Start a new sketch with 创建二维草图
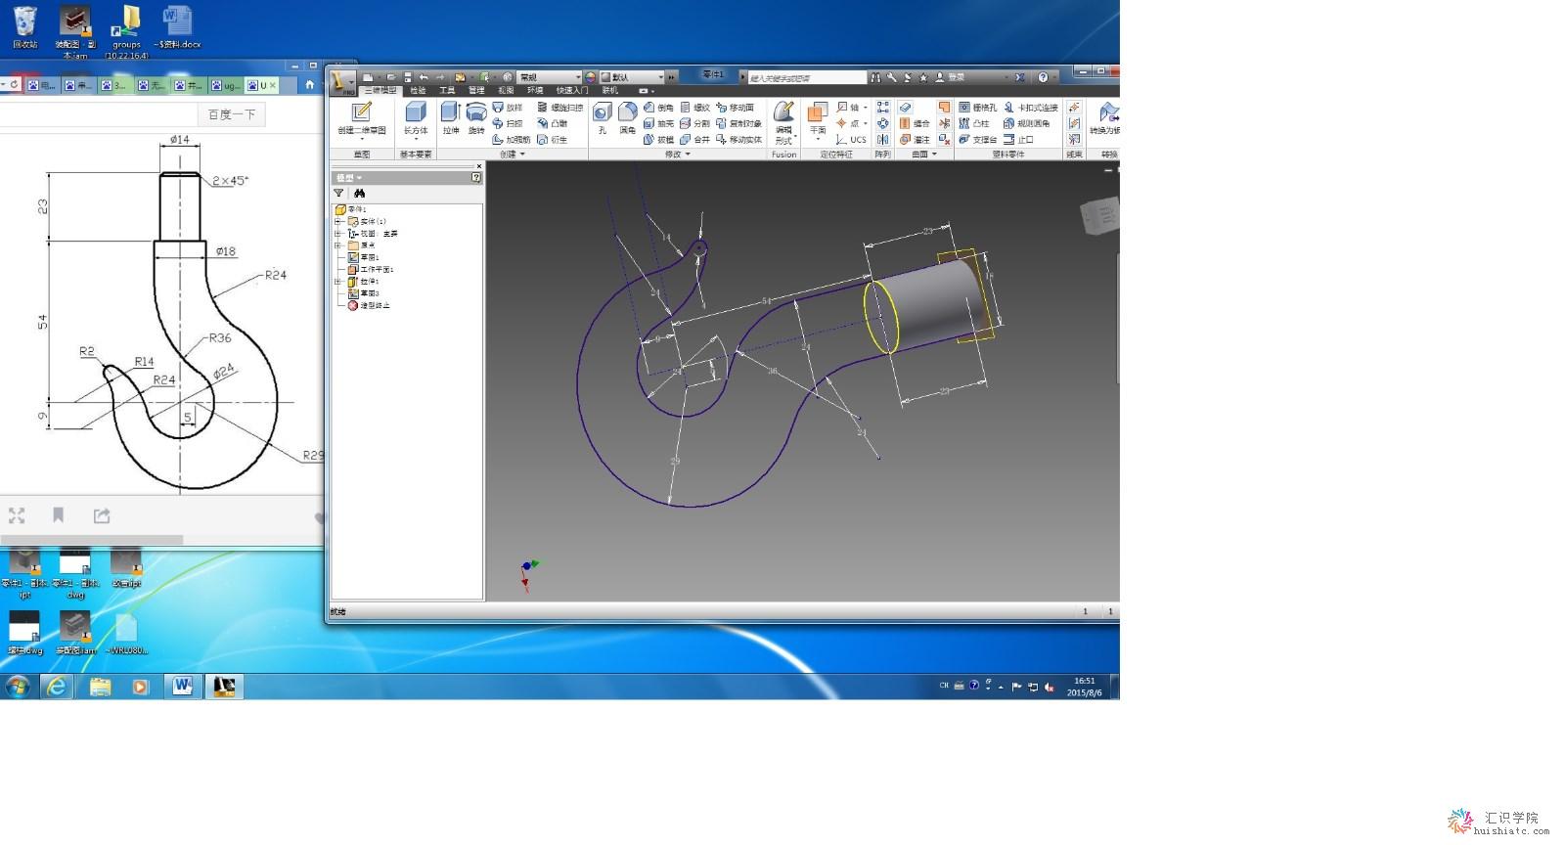 362,118
